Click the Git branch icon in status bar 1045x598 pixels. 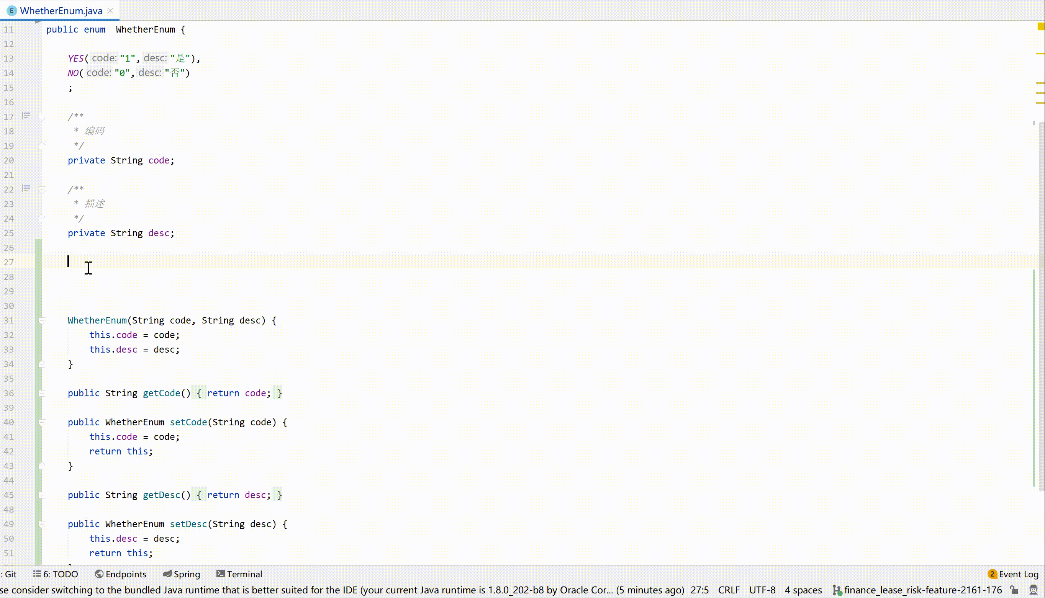[836, 590]
